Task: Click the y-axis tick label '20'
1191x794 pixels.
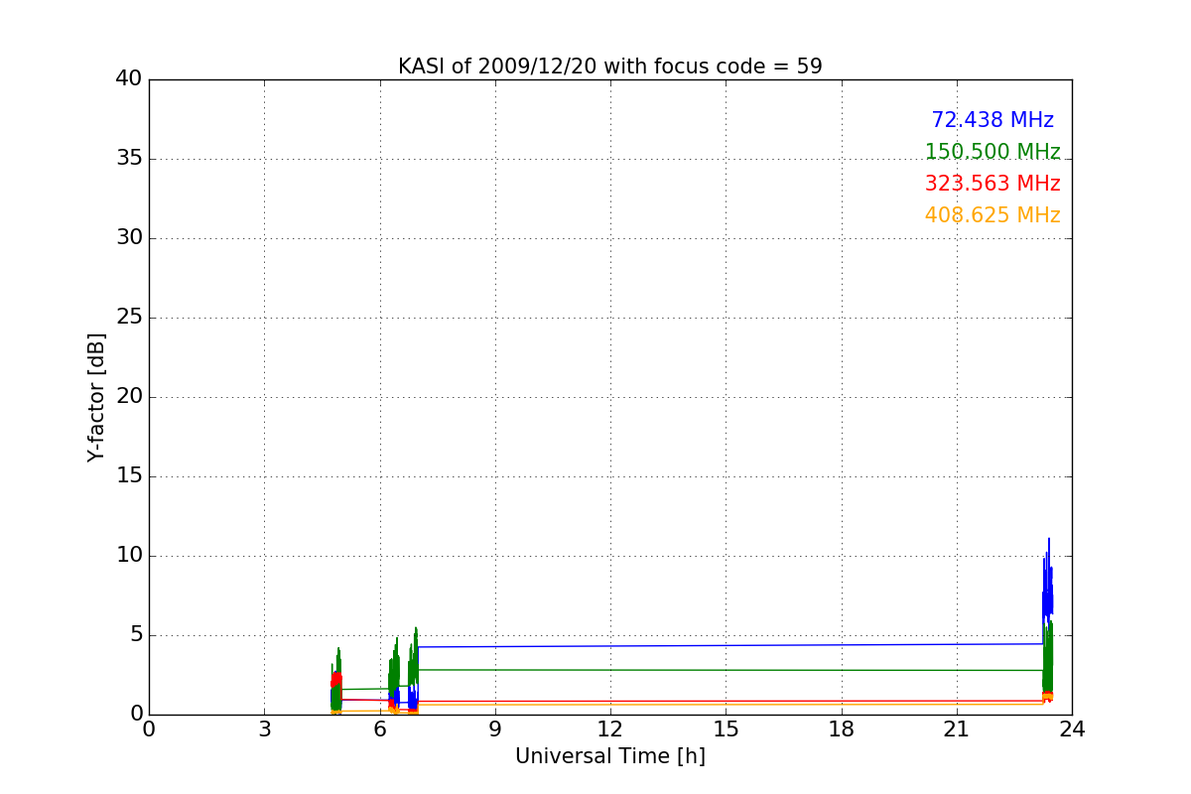Action: (129, 397)
